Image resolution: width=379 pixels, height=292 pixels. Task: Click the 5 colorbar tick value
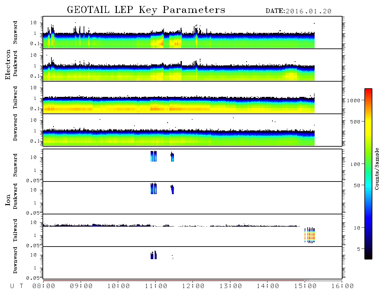coord(358,249)
